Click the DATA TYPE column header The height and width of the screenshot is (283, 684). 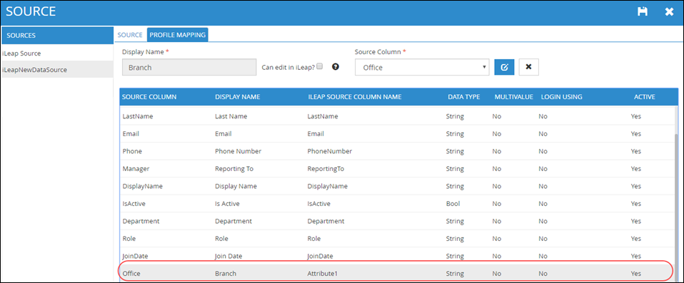(x=464, y=97)
